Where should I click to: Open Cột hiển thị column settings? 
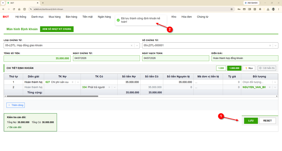pyautogui.click(x=267, y=68)
